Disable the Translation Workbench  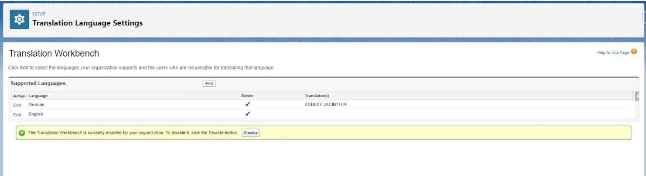coord(251,133)
